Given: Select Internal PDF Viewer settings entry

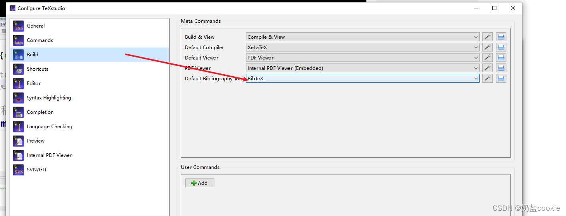Looking at the screenshot, I should (90, 155).
